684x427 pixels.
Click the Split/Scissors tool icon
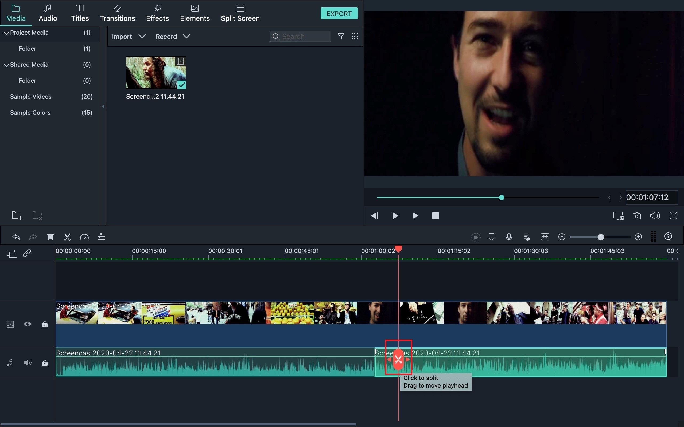coord(67,237)
